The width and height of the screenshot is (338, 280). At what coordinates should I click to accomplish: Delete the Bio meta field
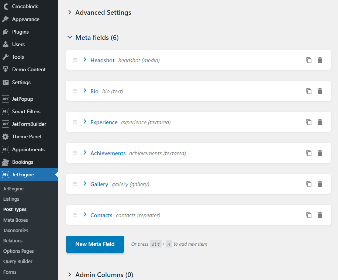click(x=320, y=91)
